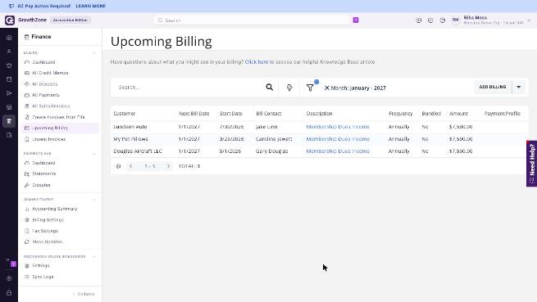Click the lock icon at sidebar bottom
Viewport: 537px width, 302px height.
click(x=9, y=293)
